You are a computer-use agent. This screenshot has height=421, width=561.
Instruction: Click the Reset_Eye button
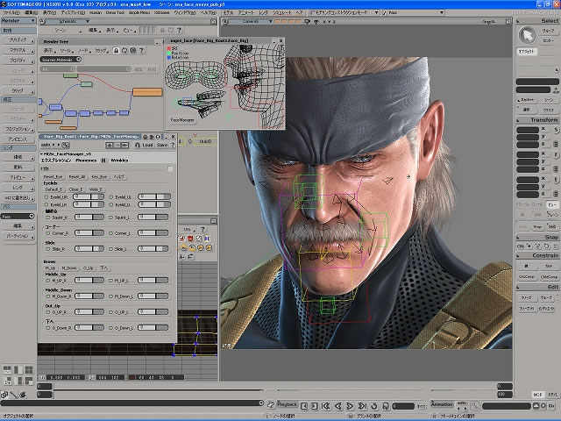coord(53,177)
